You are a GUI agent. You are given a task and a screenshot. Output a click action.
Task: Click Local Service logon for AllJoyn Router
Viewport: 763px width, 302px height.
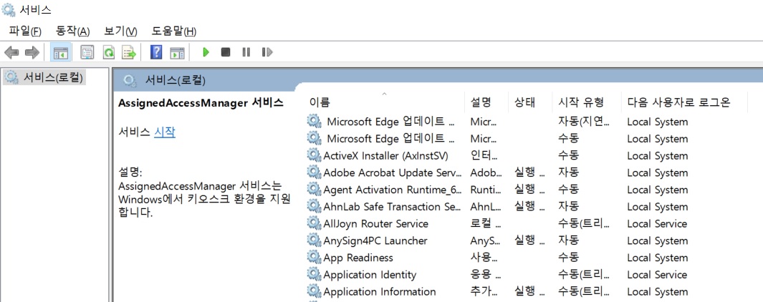(657, 224)
